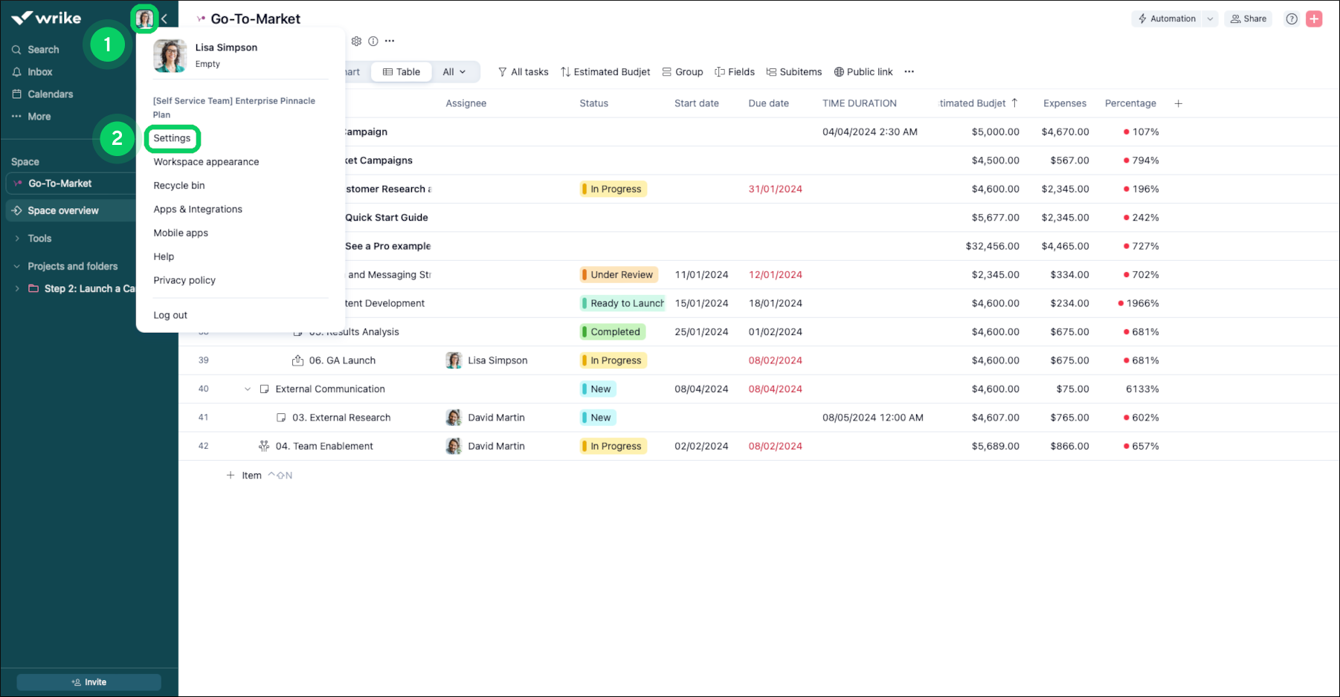Click the Share button

click(1249, 19)
